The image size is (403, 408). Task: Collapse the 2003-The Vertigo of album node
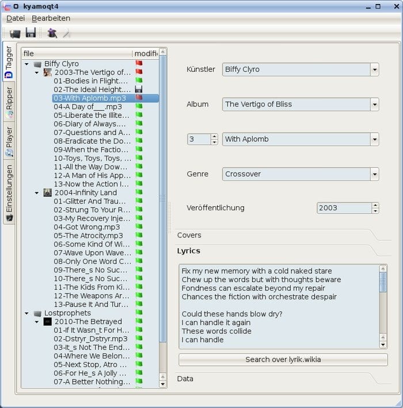tap(37, 72)
